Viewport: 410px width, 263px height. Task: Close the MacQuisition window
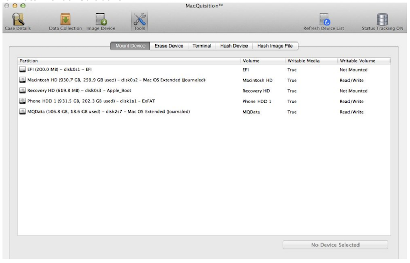coord(7,5)
